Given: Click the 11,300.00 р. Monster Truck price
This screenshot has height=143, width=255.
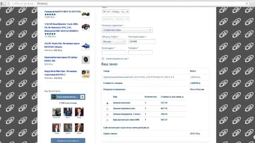Looking at the screenshot, I should tap(50, 37).
